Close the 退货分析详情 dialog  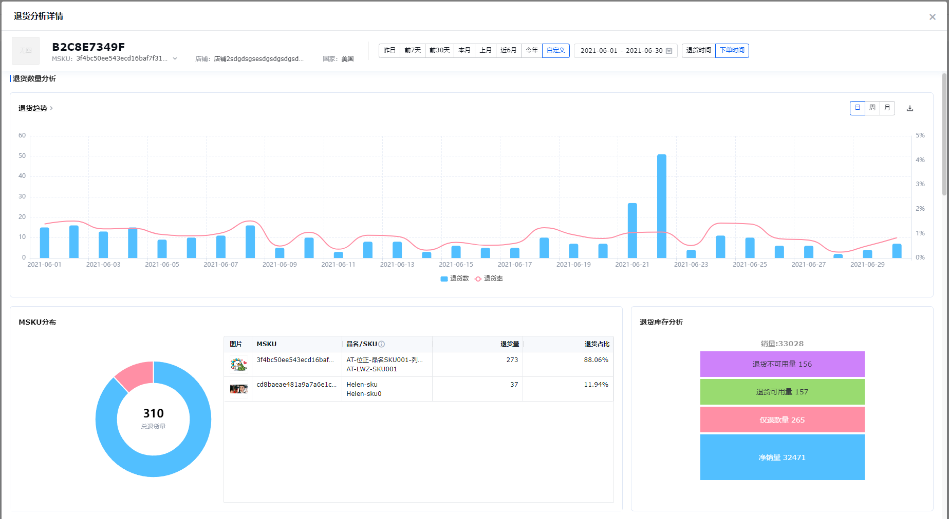(x=932, y=17)
